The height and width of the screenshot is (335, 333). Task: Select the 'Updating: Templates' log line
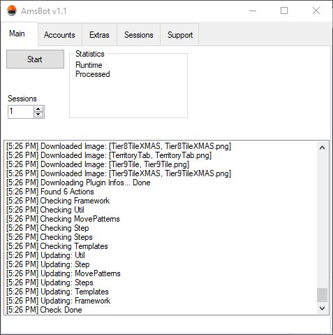click(x=57, y=292)
